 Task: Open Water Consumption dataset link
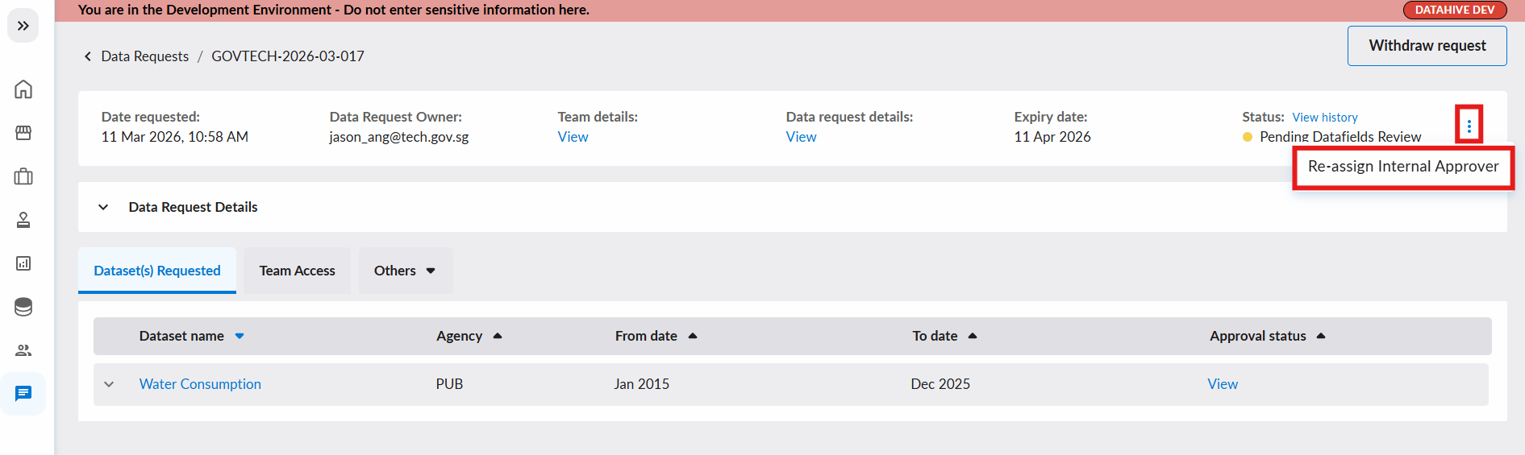tap(200, 384)
